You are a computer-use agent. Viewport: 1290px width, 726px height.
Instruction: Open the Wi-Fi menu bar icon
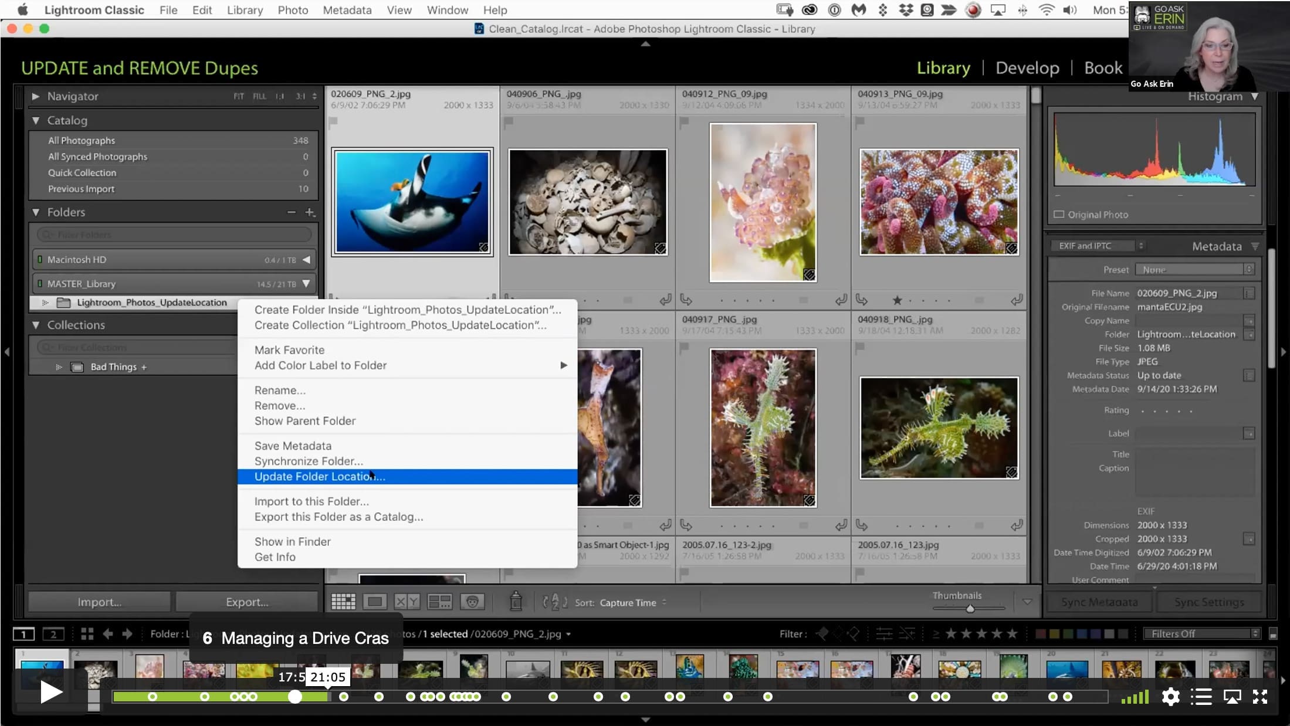[x=1047, y=10]
